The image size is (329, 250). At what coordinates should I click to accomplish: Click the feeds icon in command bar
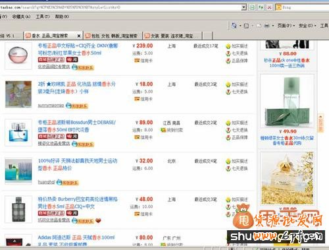pos(246,26)
